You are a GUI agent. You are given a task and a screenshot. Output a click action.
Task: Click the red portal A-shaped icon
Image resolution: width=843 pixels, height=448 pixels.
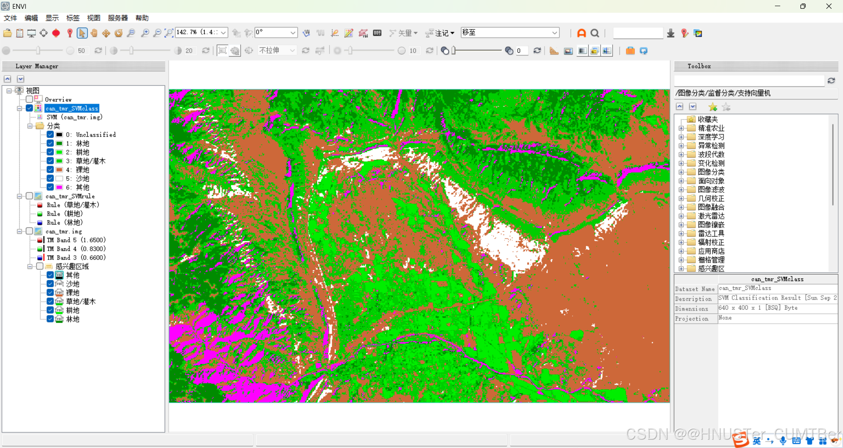click(x=581, y=33)
